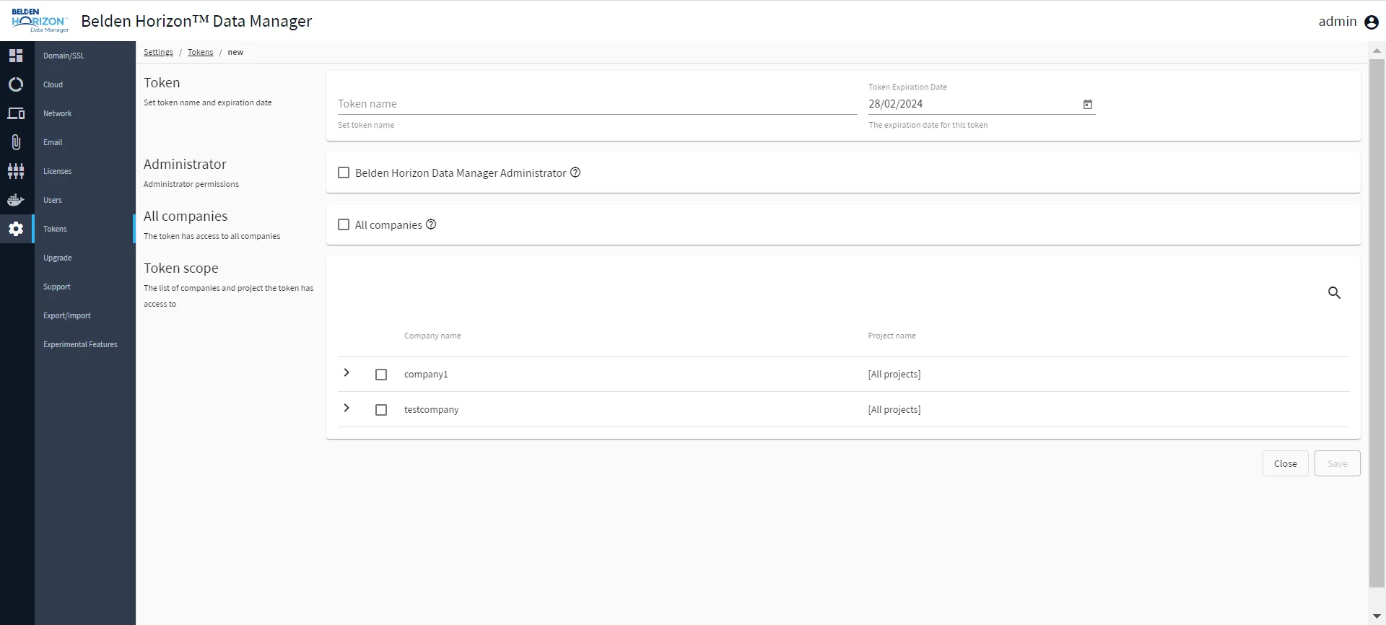Check the testcompany row checkbox
The width and height of the screenshot is (1386, 625).
point(381,410)
